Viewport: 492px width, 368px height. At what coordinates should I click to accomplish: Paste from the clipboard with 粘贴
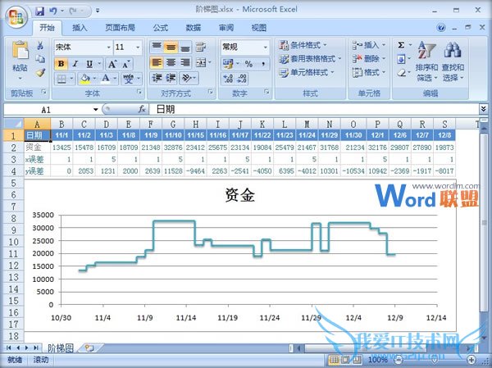tap(20, 60)
